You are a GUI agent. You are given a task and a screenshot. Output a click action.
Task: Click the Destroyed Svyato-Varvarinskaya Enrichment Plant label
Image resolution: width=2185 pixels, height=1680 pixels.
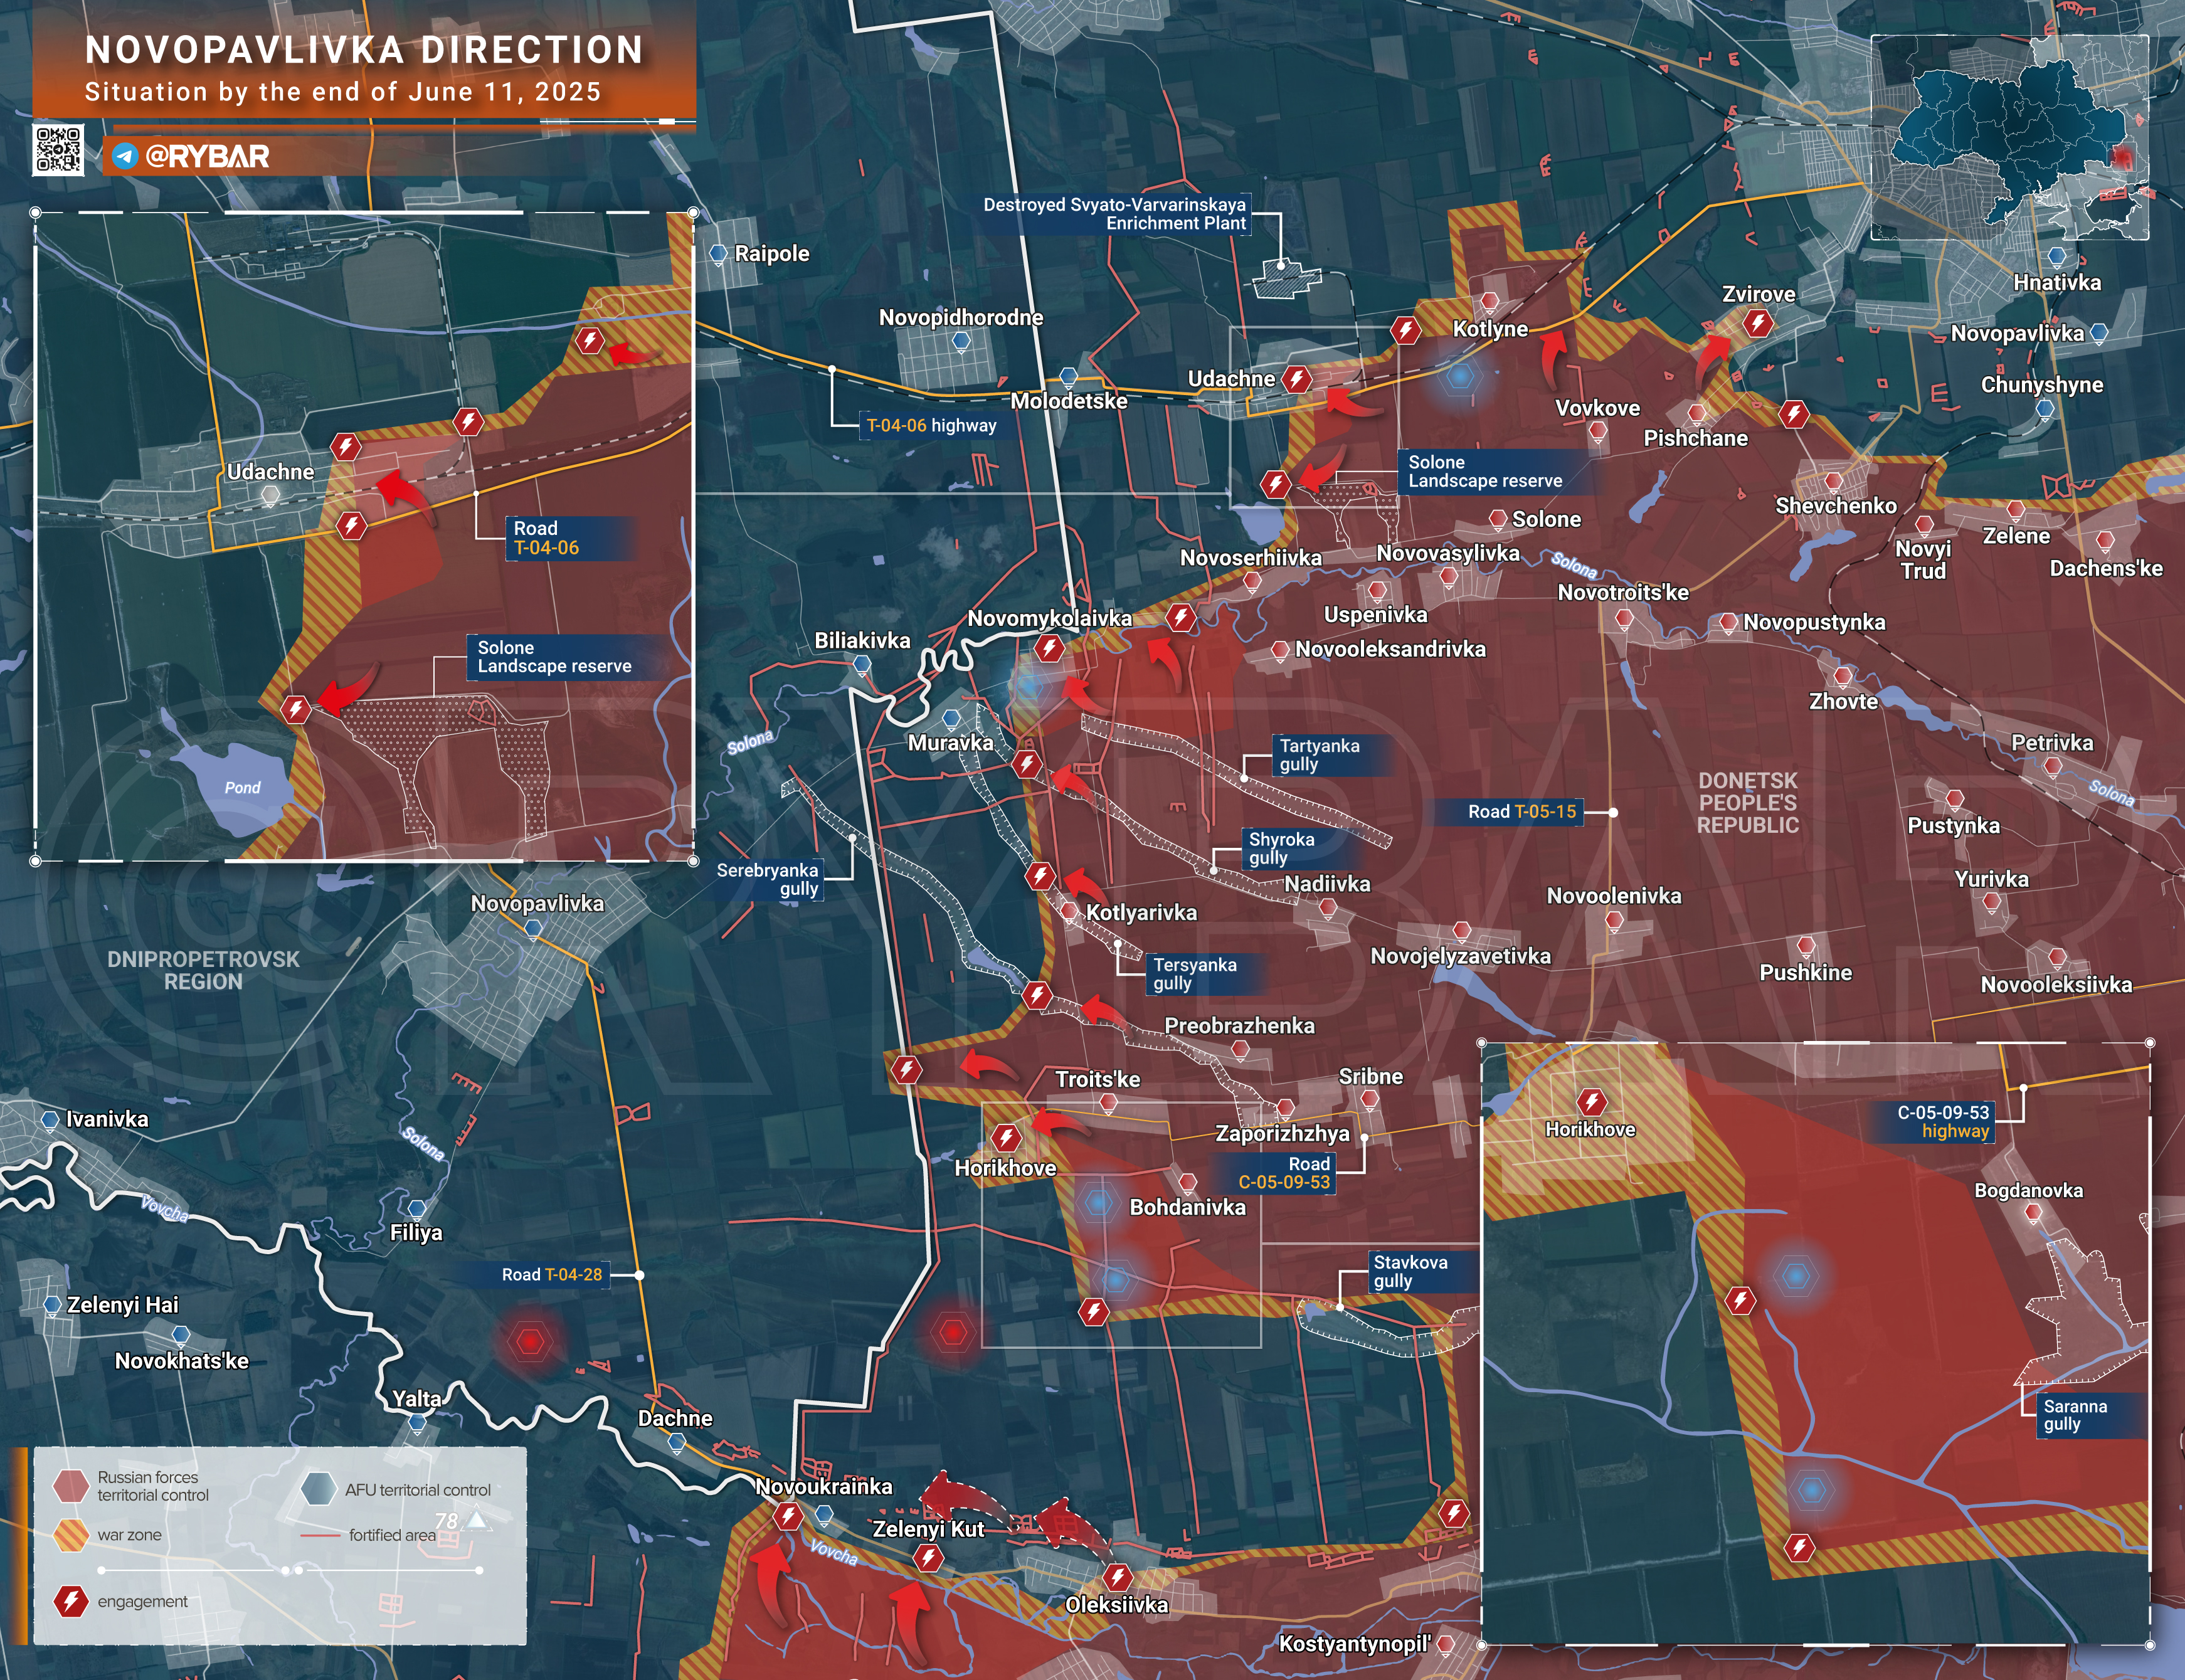pyautogui.click(x=1114, y=214)
